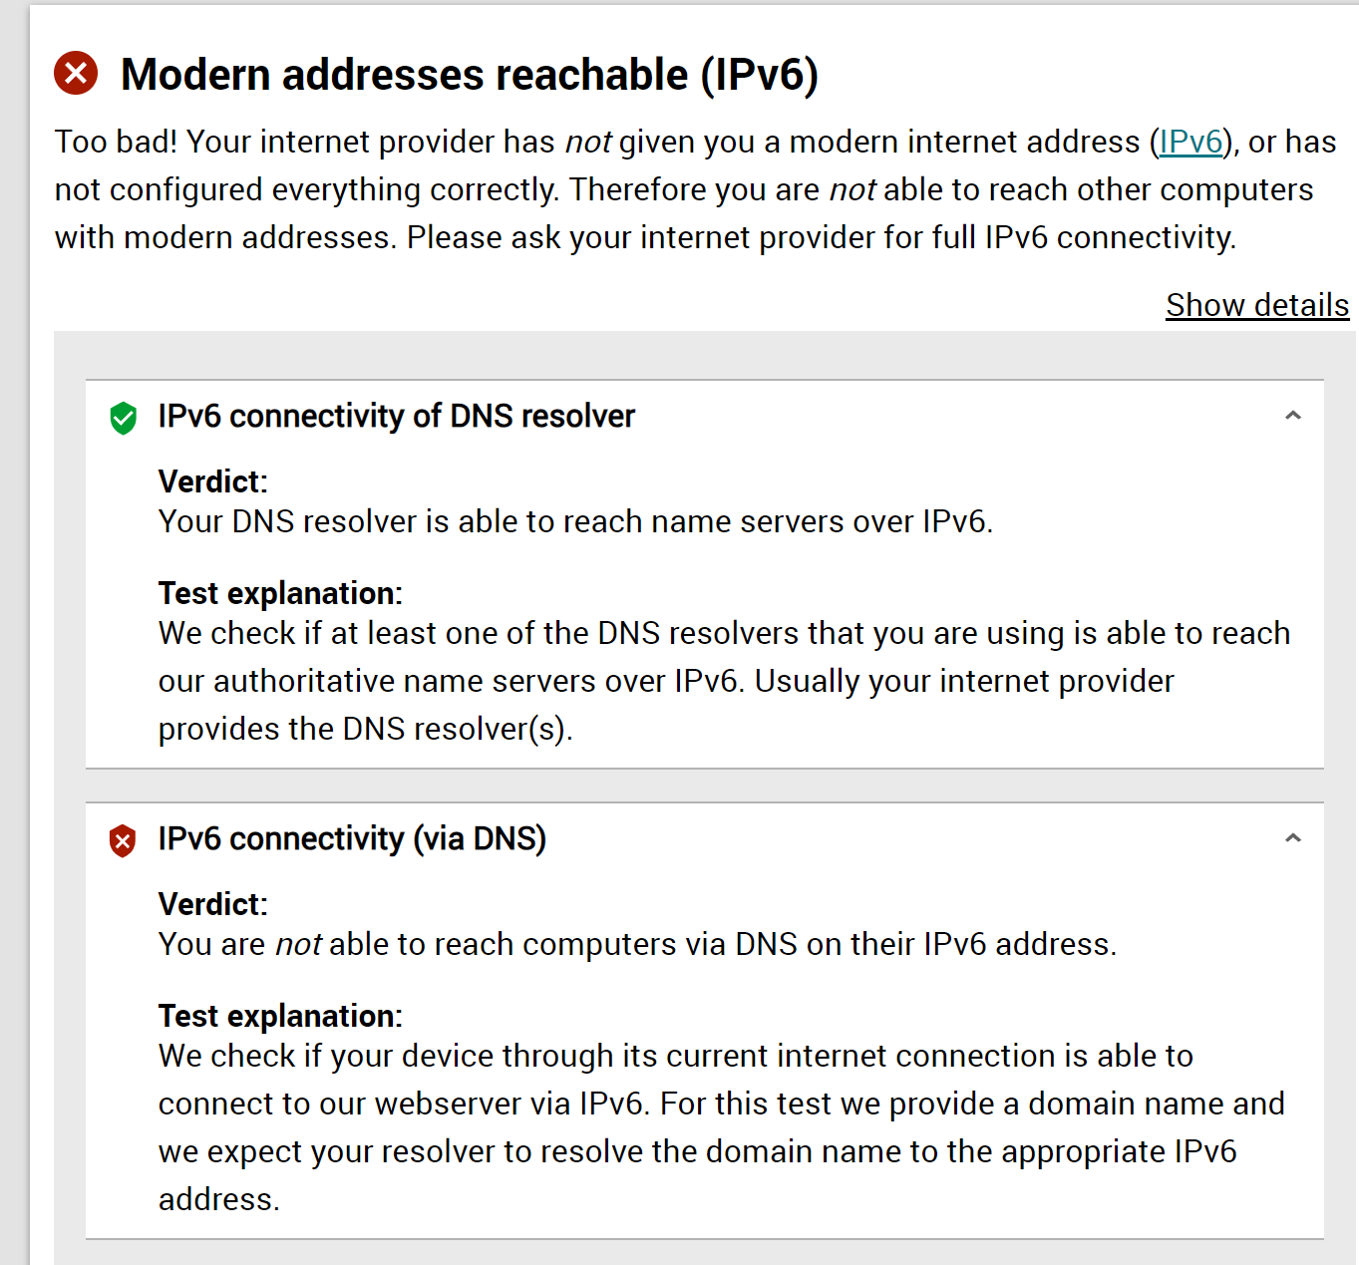Click the italic "not" in the via DNS verdict
The height and width of the screenshot is (1265, 1359).
click(x=298, y=944)
